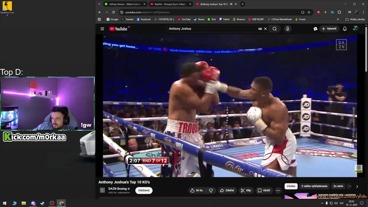Select the Anthony Joshua's Top 10 tab

[214, 4]
